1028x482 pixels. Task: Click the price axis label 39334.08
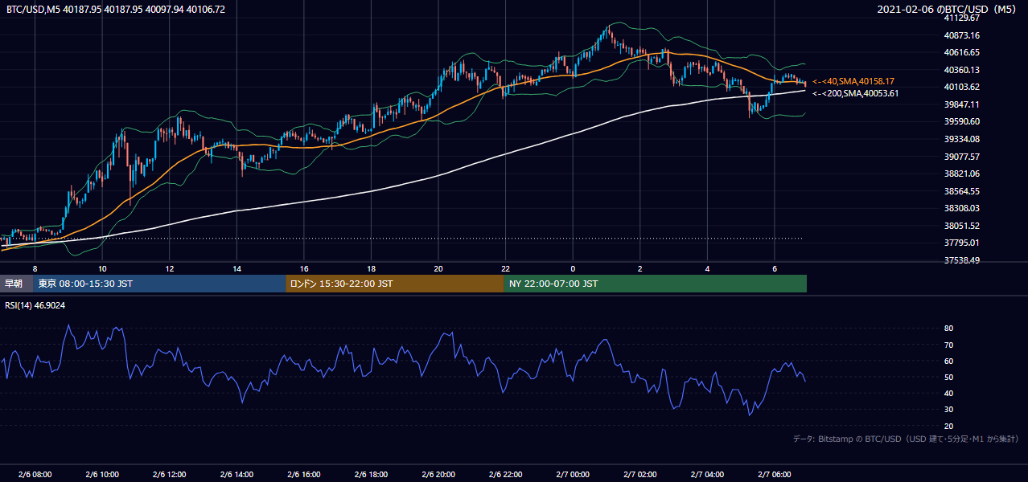click(961, 139)
